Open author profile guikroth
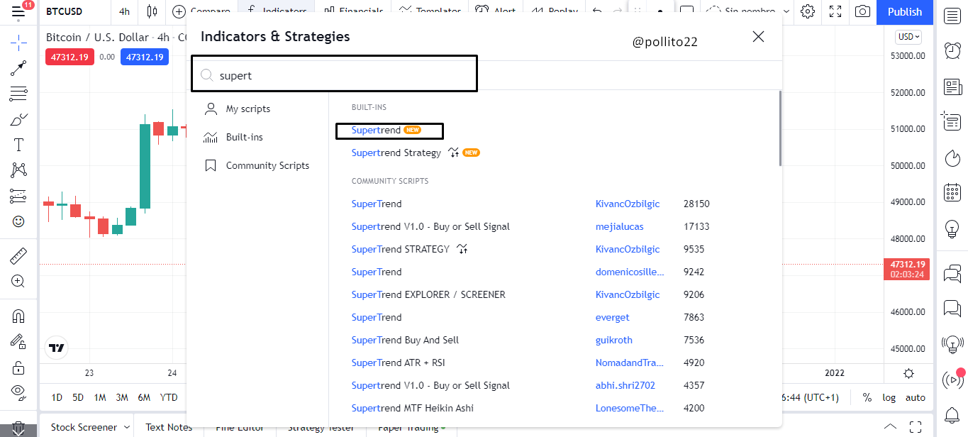 click(614, 340)
